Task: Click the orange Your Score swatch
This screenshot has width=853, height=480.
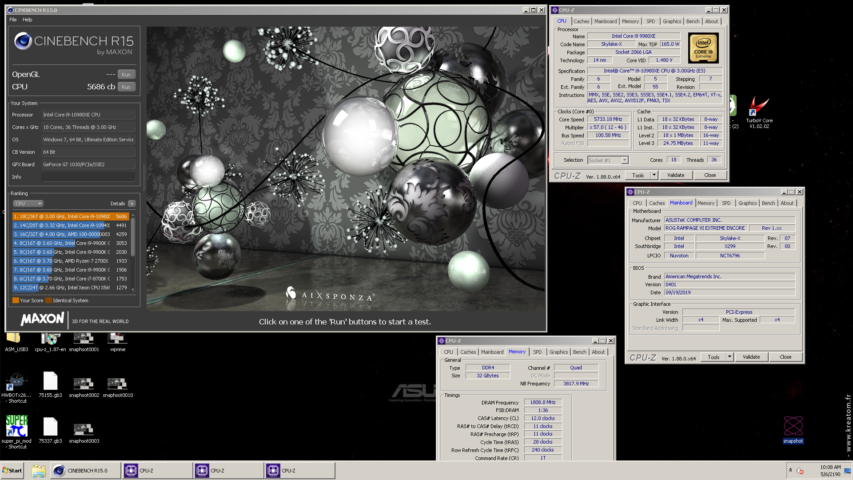Action: (16, 300)
